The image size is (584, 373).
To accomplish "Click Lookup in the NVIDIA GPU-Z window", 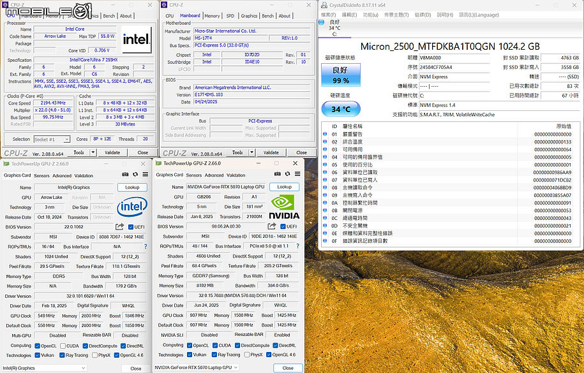I will tap(284, 187).
